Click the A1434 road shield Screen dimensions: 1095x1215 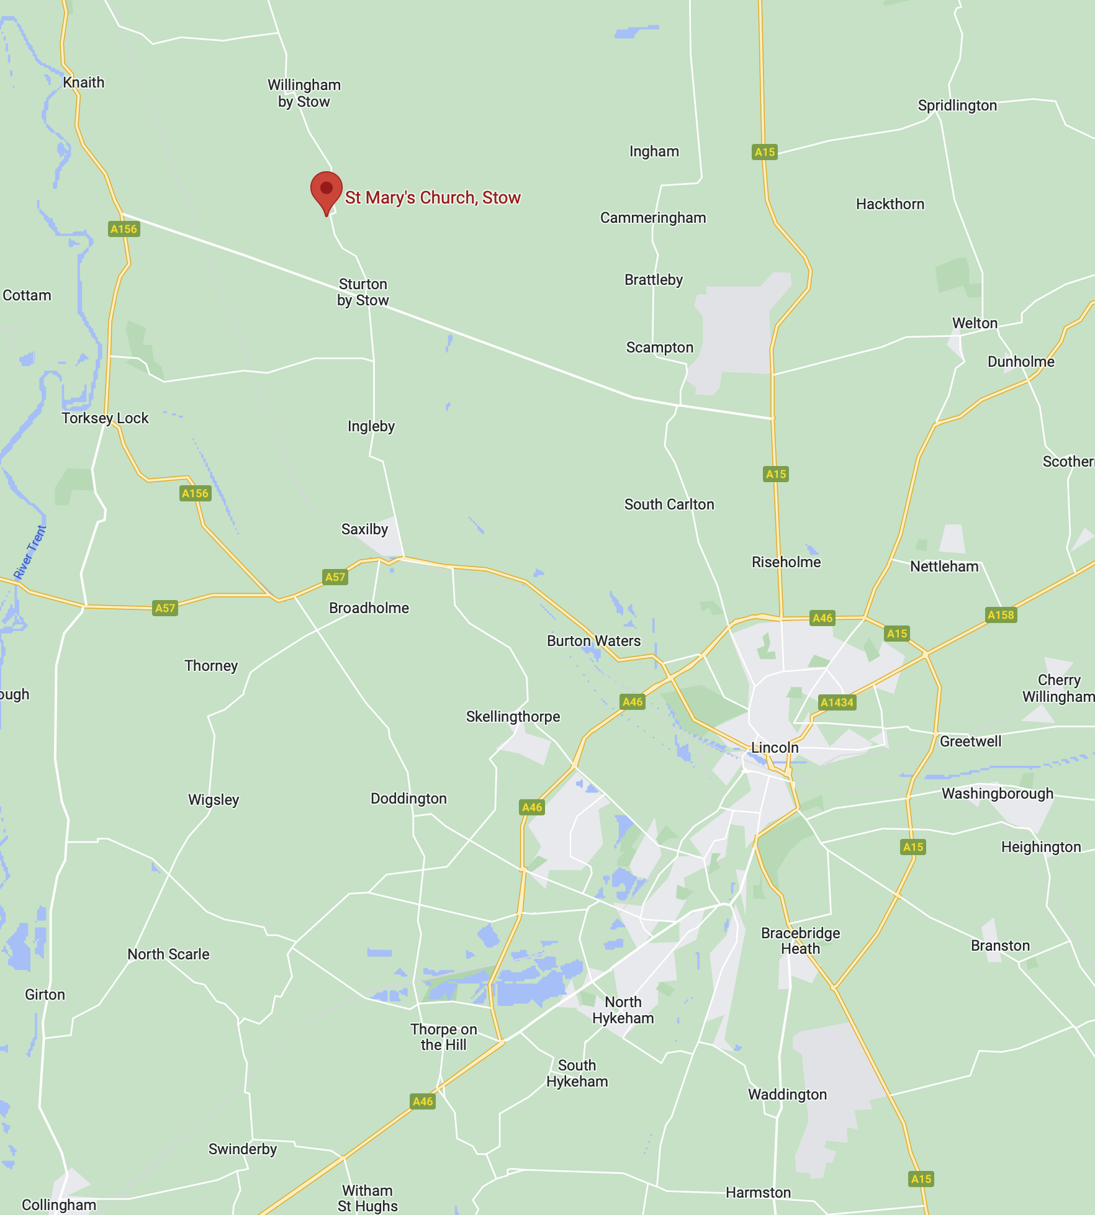(837, 702)
